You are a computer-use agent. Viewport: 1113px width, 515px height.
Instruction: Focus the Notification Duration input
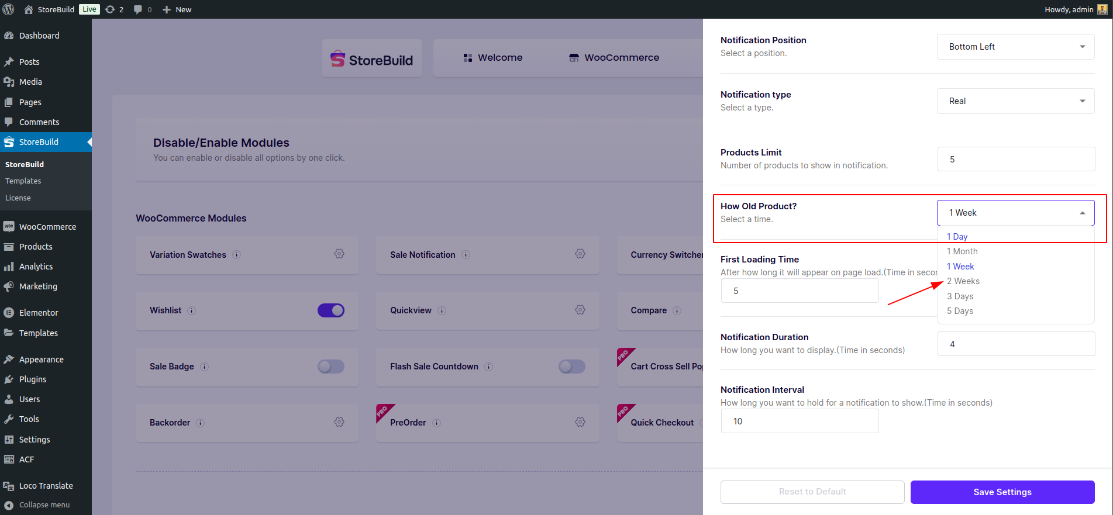(x=1016, y=344)
